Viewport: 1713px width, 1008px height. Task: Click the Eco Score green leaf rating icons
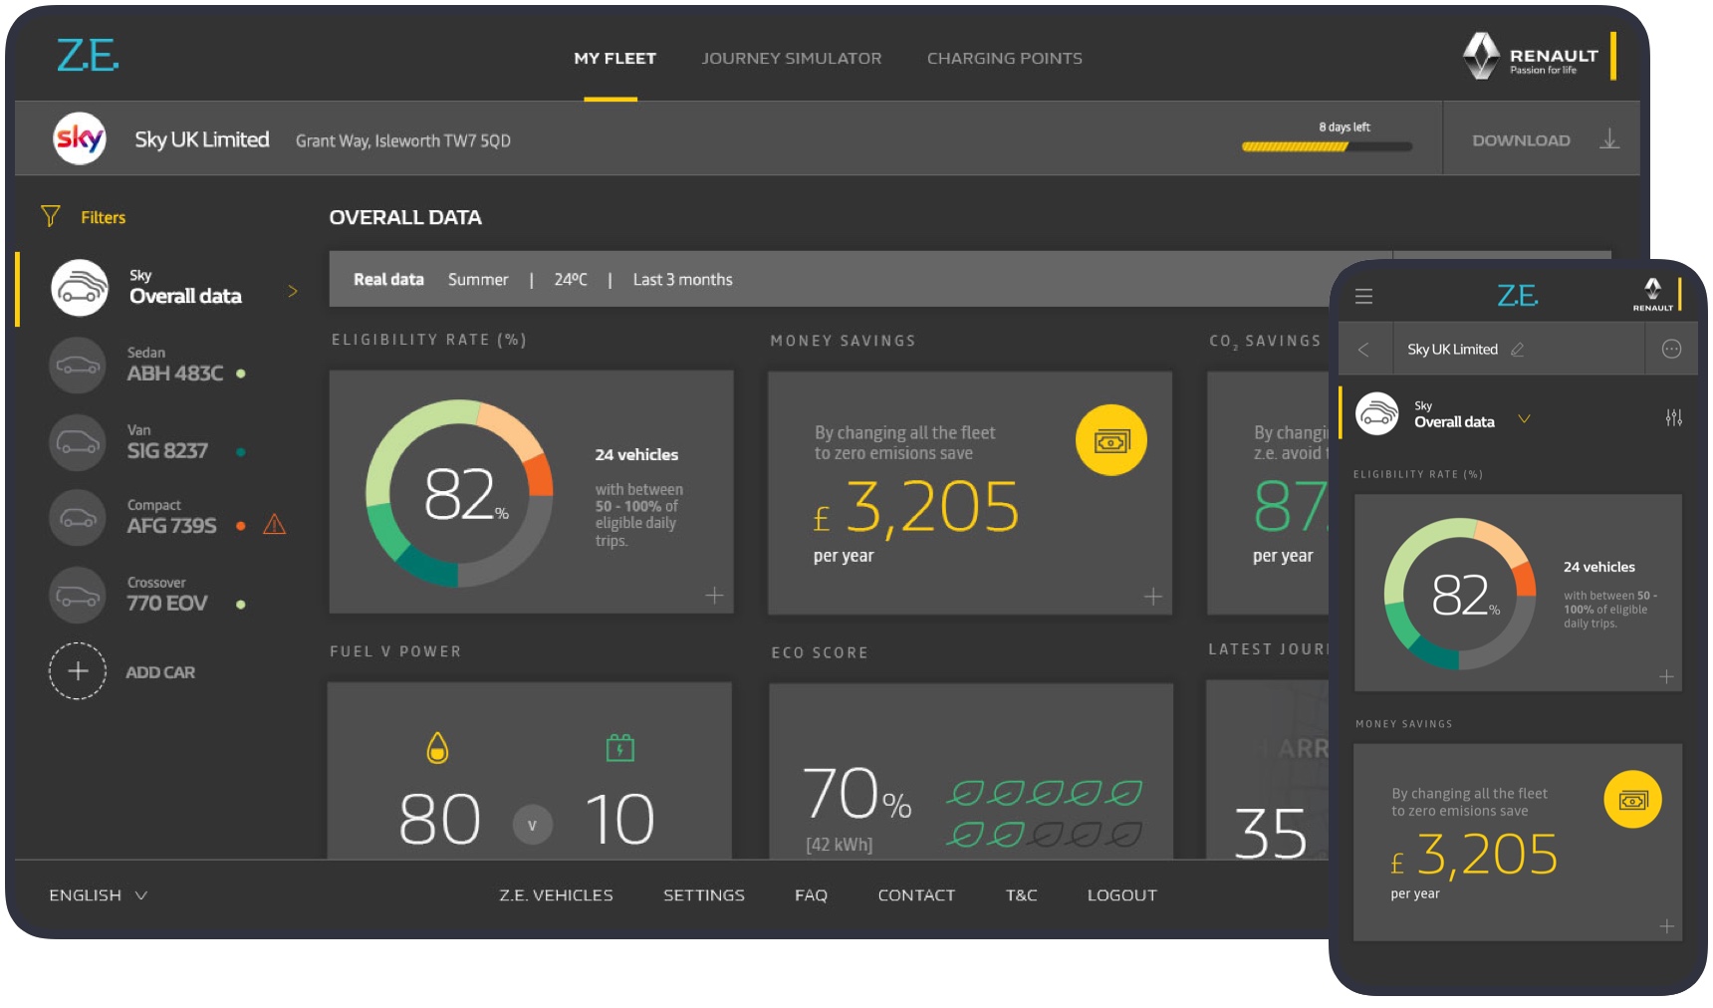point(1044,814)
